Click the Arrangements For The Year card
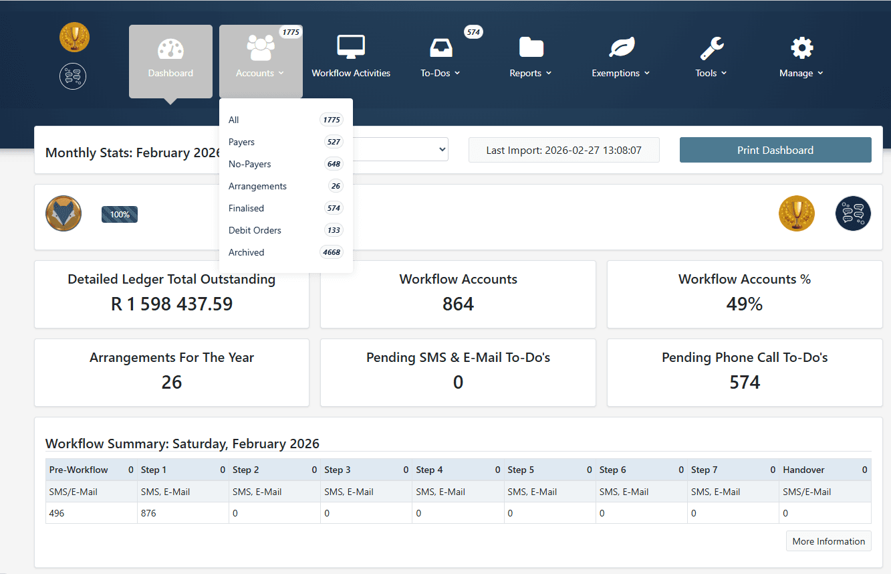The image size is (891, 574). coord(172,373)
